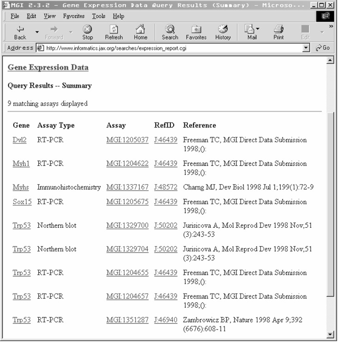
Task: Open the File menu
Action: tap(15, 16)
